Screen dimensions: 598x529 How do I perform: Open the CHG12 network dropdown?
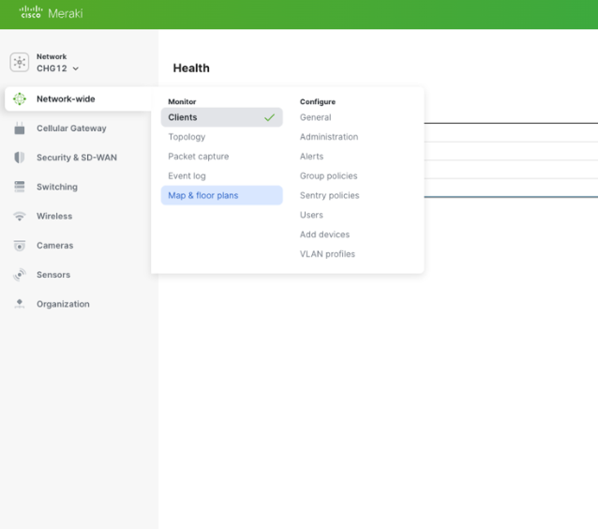coord(58,68)
